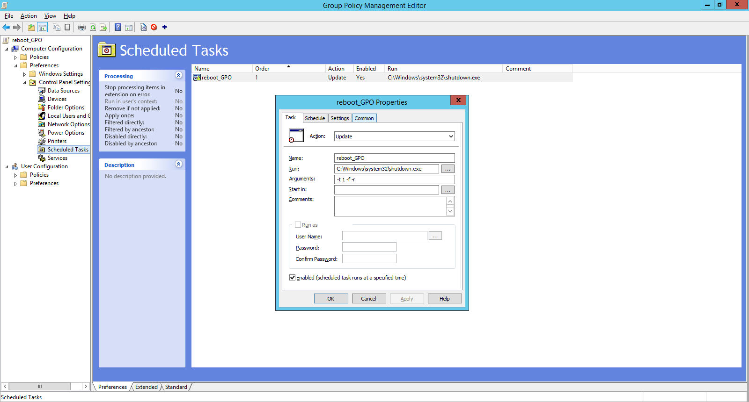Open the Action menu
The image size is (749, 402).
29,16
